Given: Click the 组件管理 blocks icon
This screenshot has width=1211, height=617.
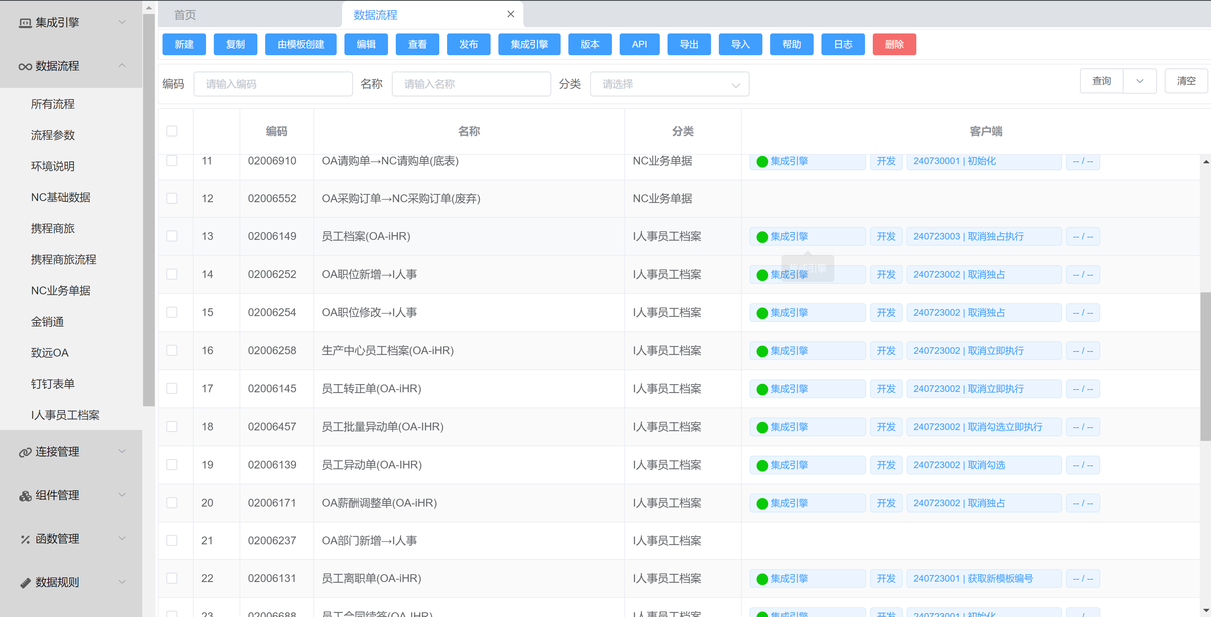Looking at the screenshot, I should click(x=25, y=496).
